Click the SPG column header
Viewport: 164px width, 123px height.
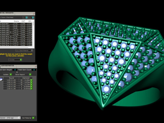click(x=30, y=21)
